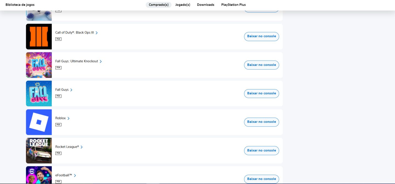Open the Fall Guys PS5 game title
The width and height of the screenshot is (395, 184).
[x=62, y=90]
